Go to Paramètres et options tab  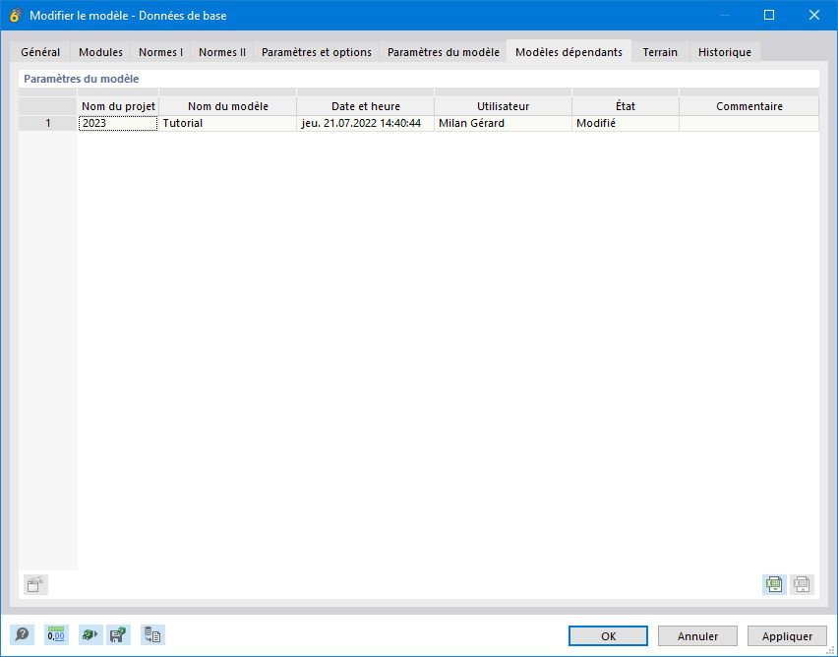pos(317,52)
